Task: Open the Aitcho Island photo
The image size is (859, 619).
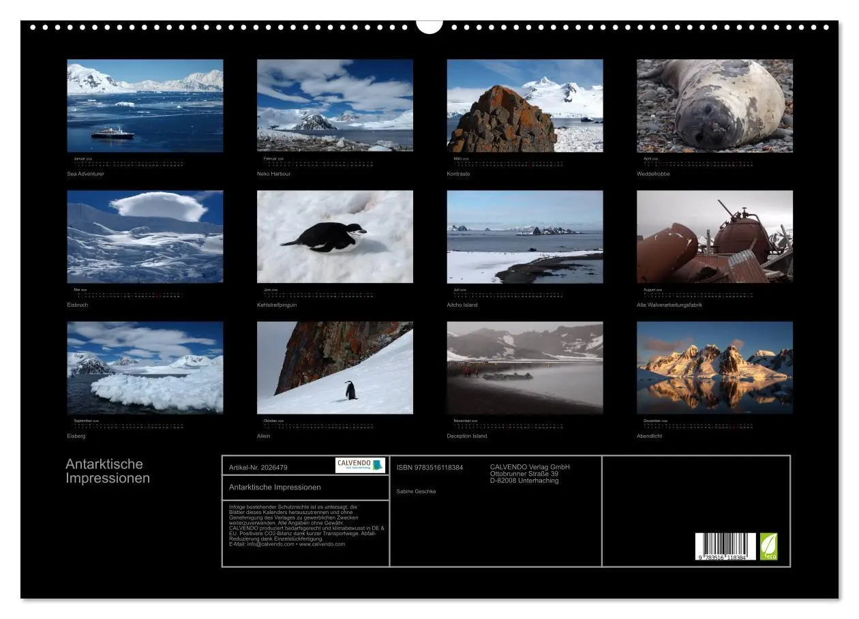Action: [x=524, y=237]
